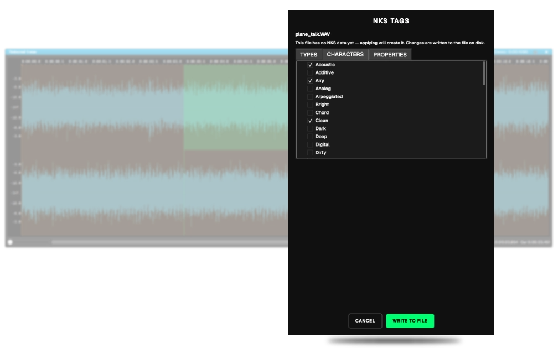Enable the Dark tag checkbox

pos(310,128)
